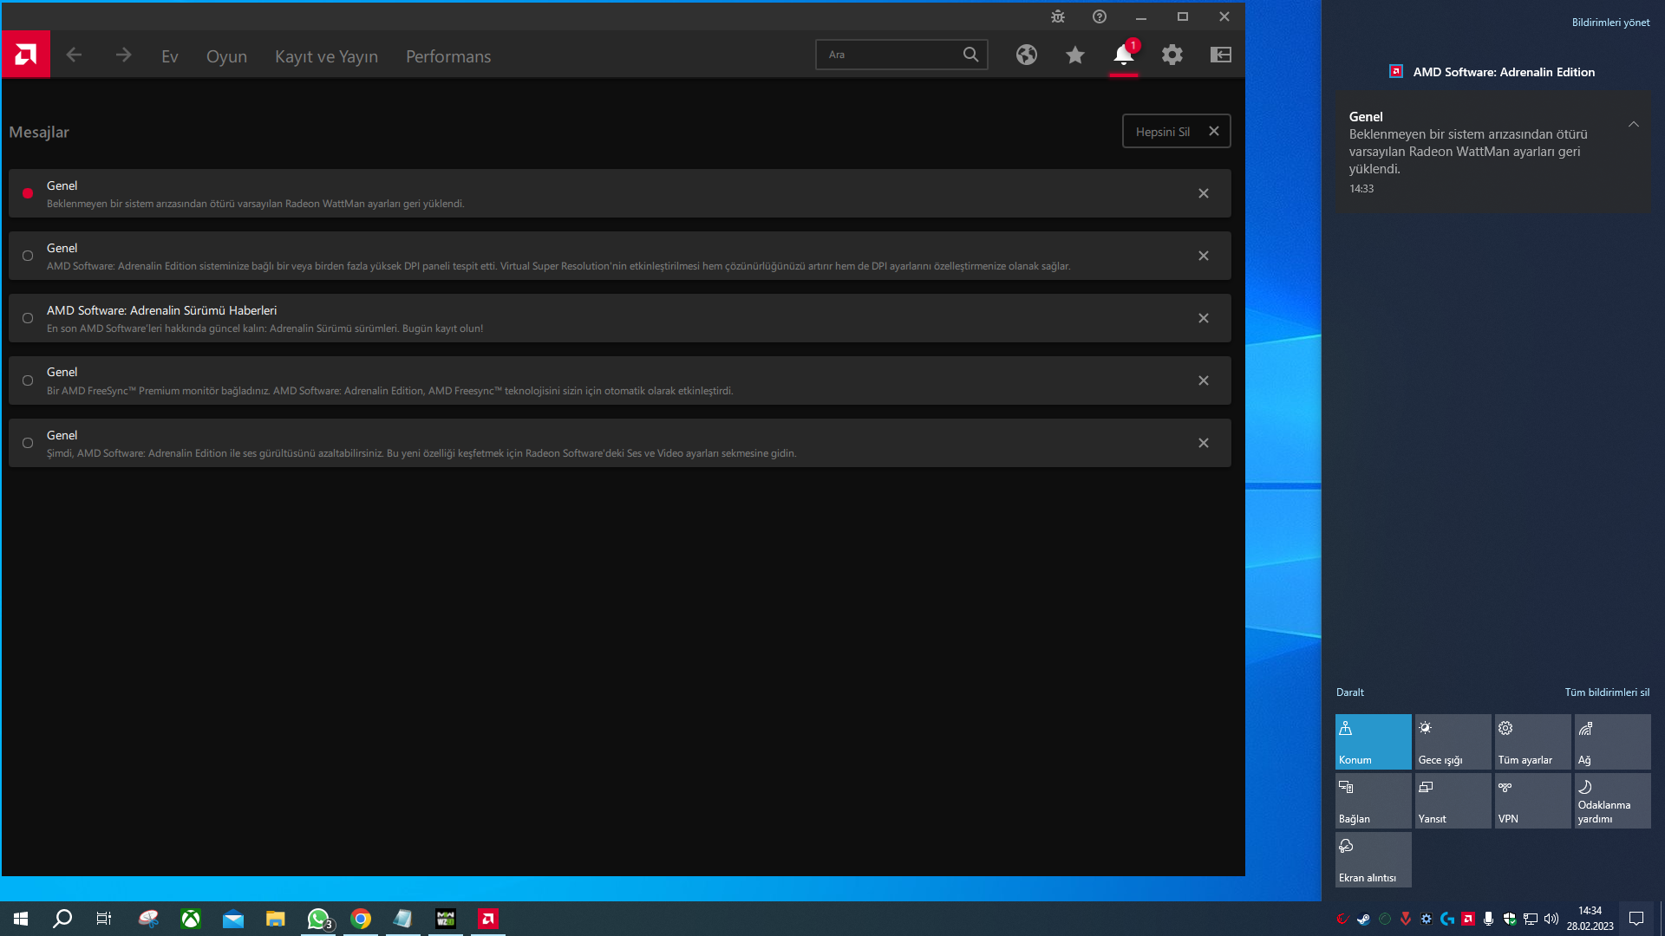Click Hepsini Sil button

tap(1163, 132)
